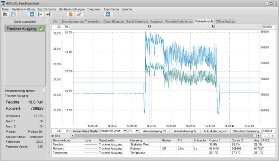Click the orange document export icon
Screen dimensions: 279x161
point(70,14)
